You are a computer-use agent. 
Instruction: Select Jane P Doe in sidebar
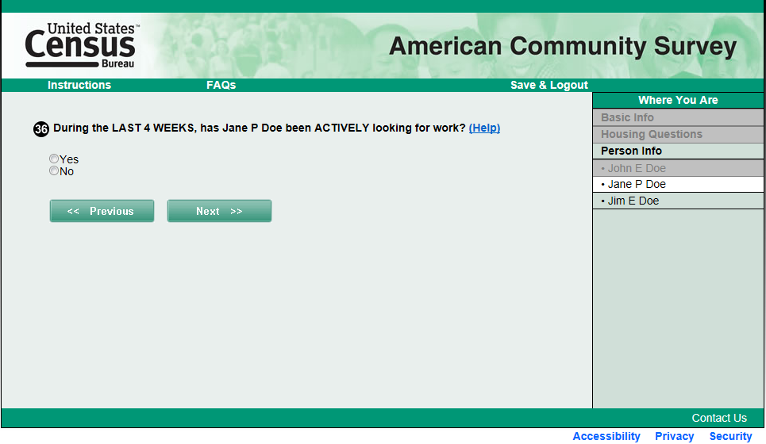(678, 185)
